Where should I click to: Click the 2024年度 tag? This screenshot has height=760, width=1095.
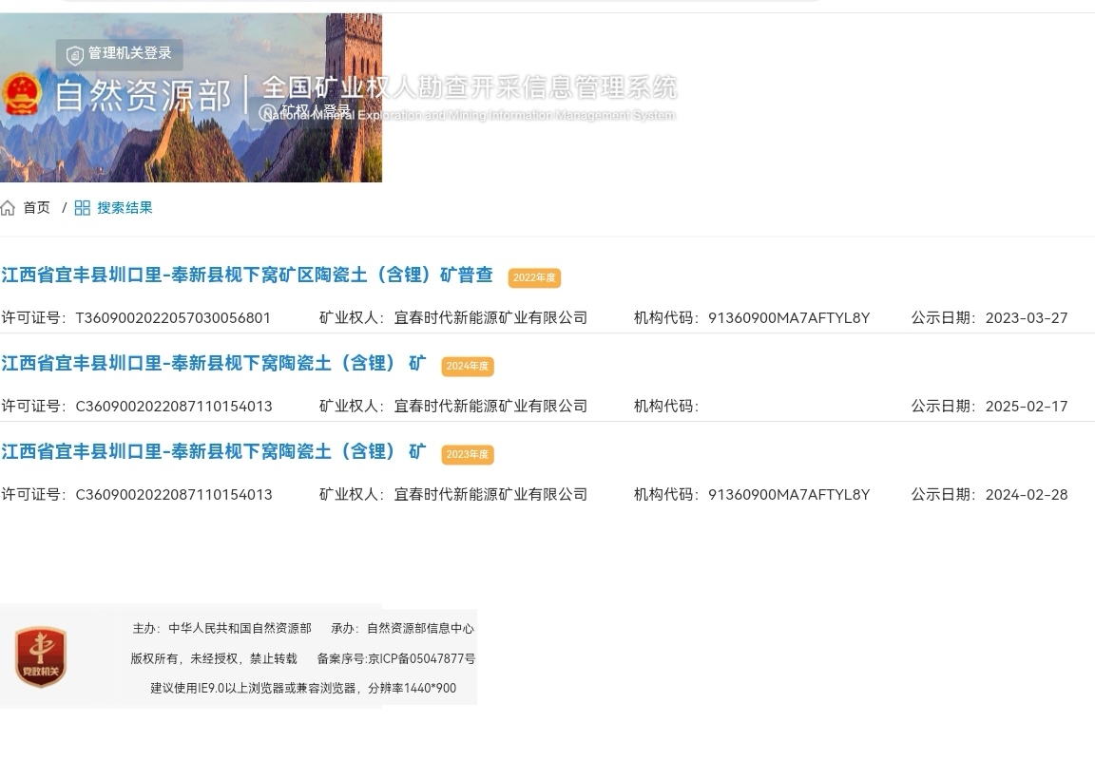pos(468,367)
